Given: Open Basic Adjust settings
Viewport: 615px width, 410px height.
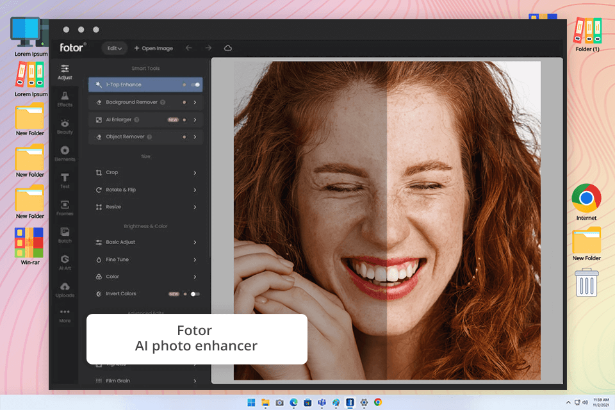Looking at the screenshot, I should pos(145,242).
